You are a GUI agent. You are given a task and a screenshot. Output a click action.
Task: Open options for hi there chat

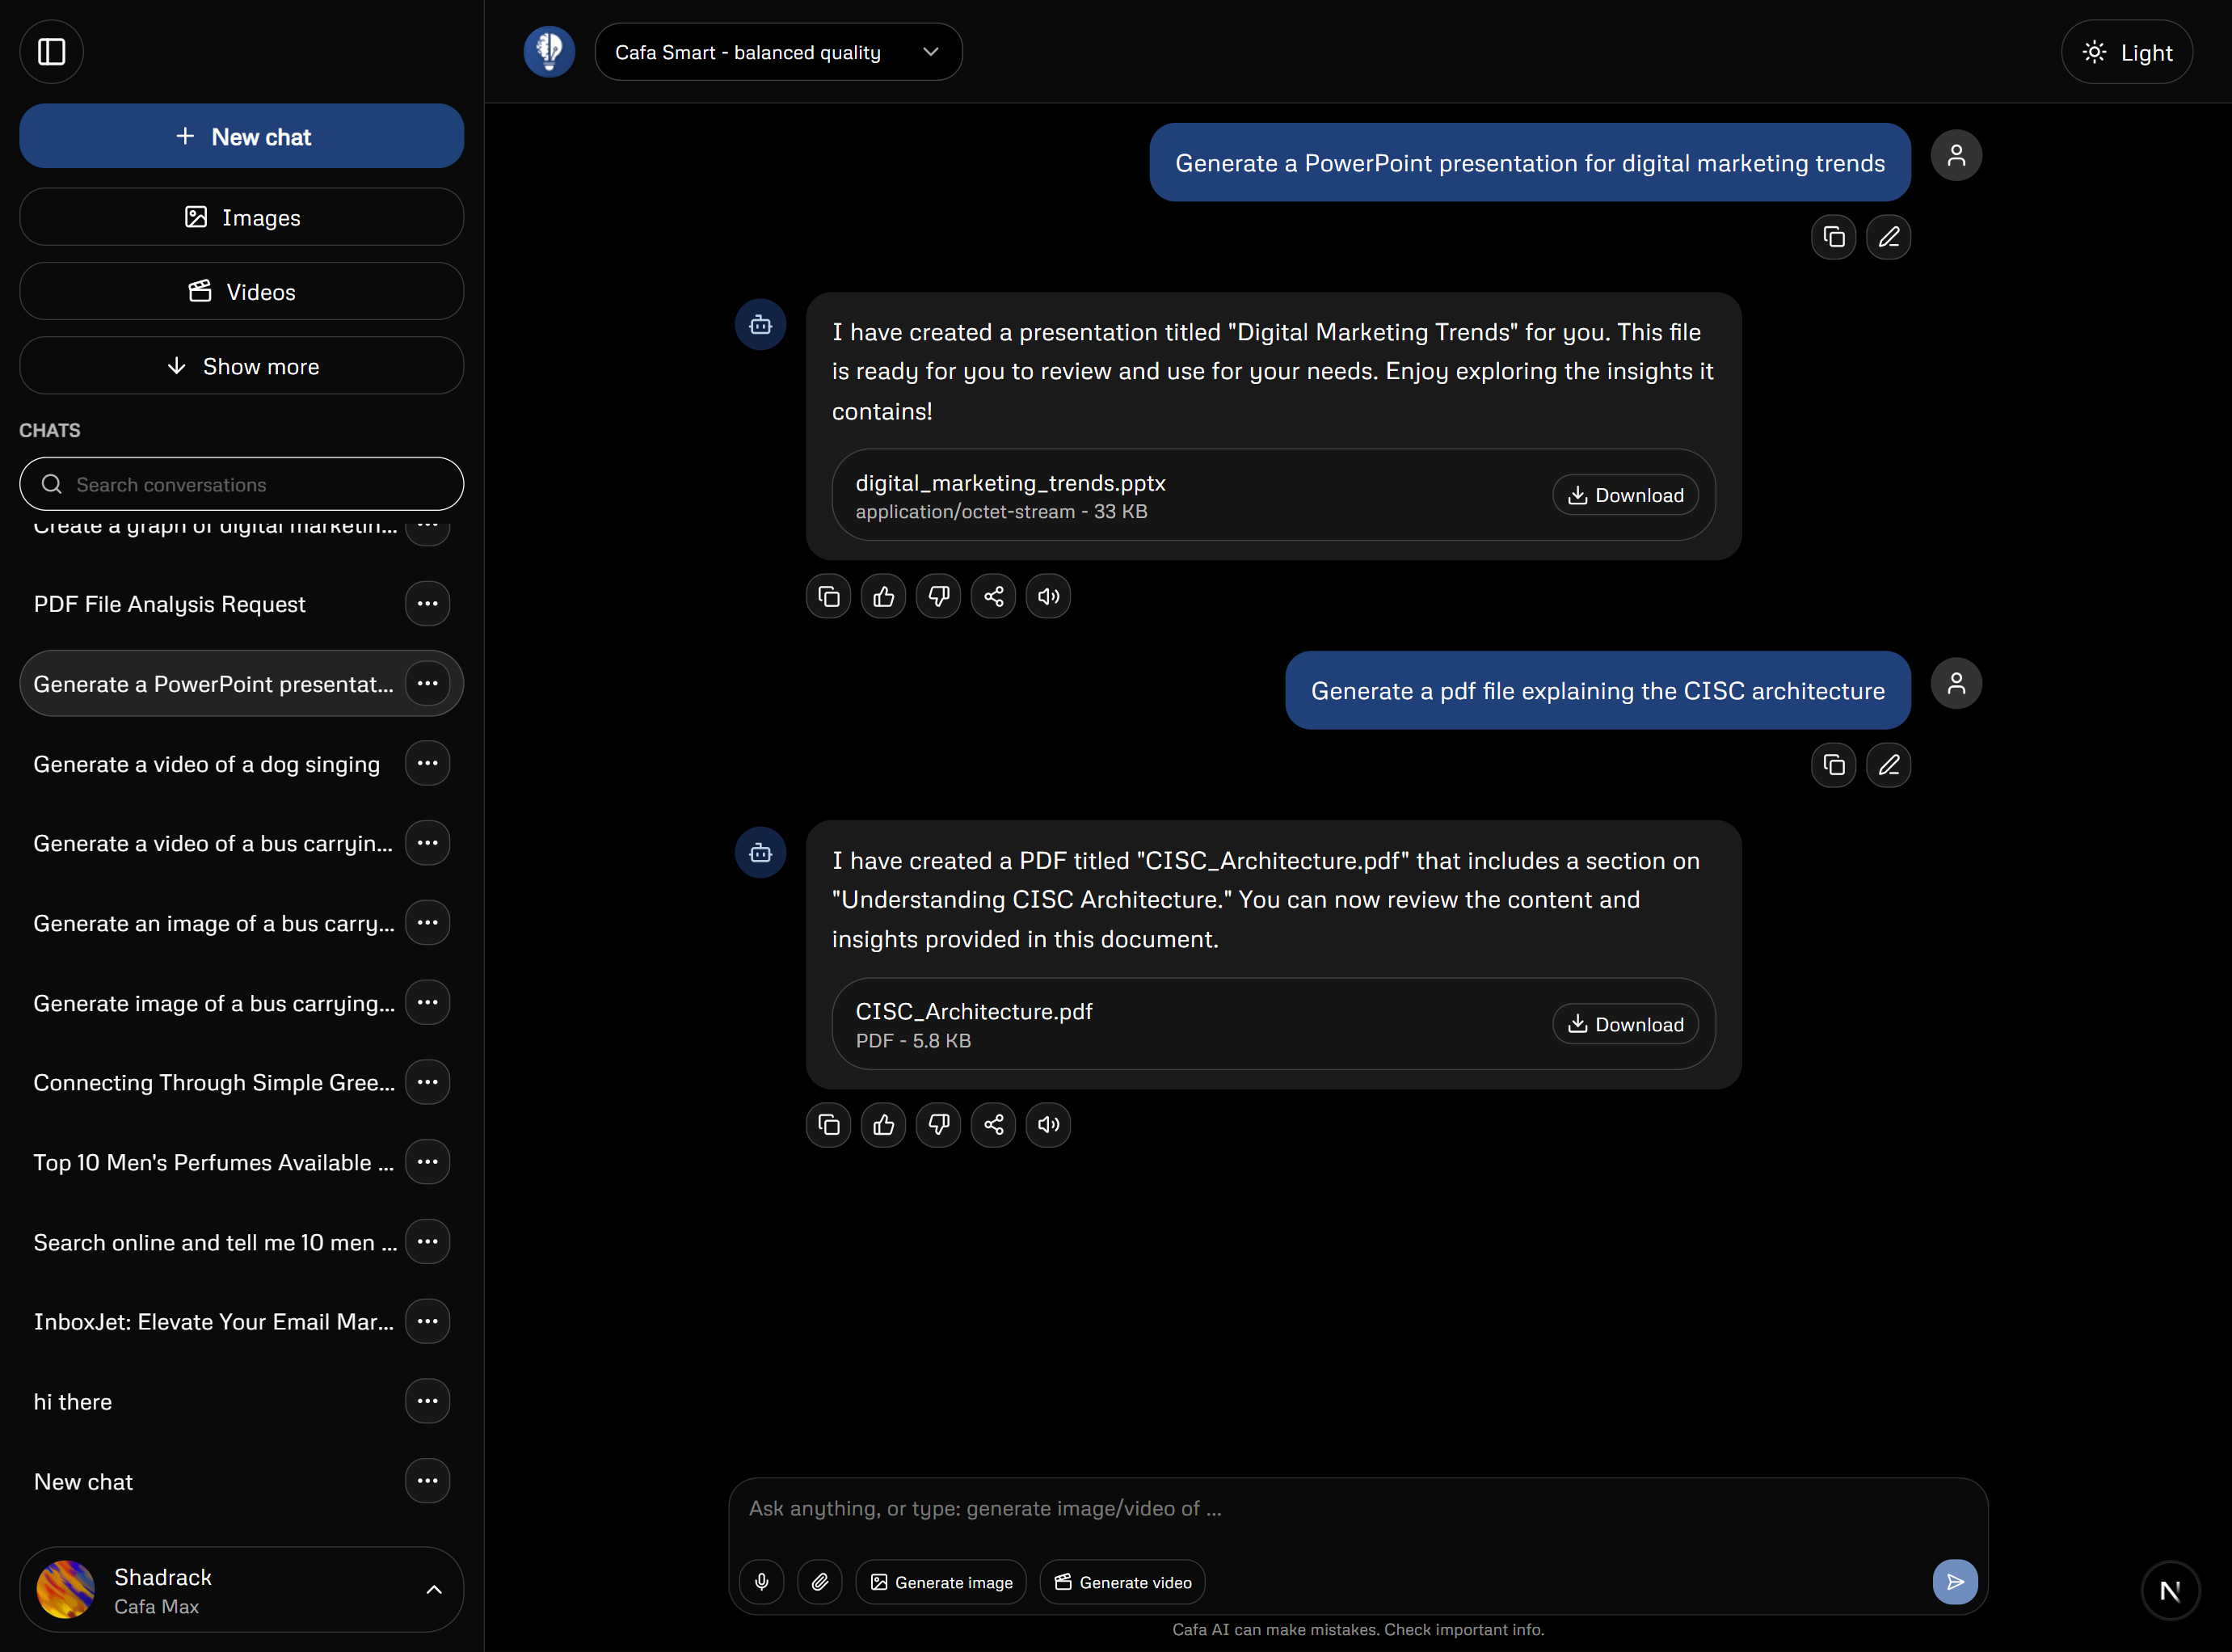point(427,1402)
